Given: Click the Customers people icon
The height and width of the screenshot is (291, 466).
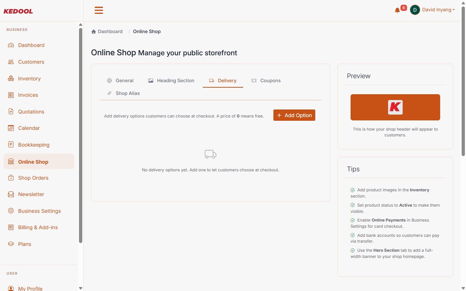Looking at the screenshot, I should [11, 62].
